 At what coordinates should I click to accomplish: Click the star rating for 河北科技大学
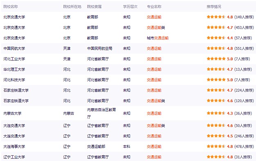point(216,80)
